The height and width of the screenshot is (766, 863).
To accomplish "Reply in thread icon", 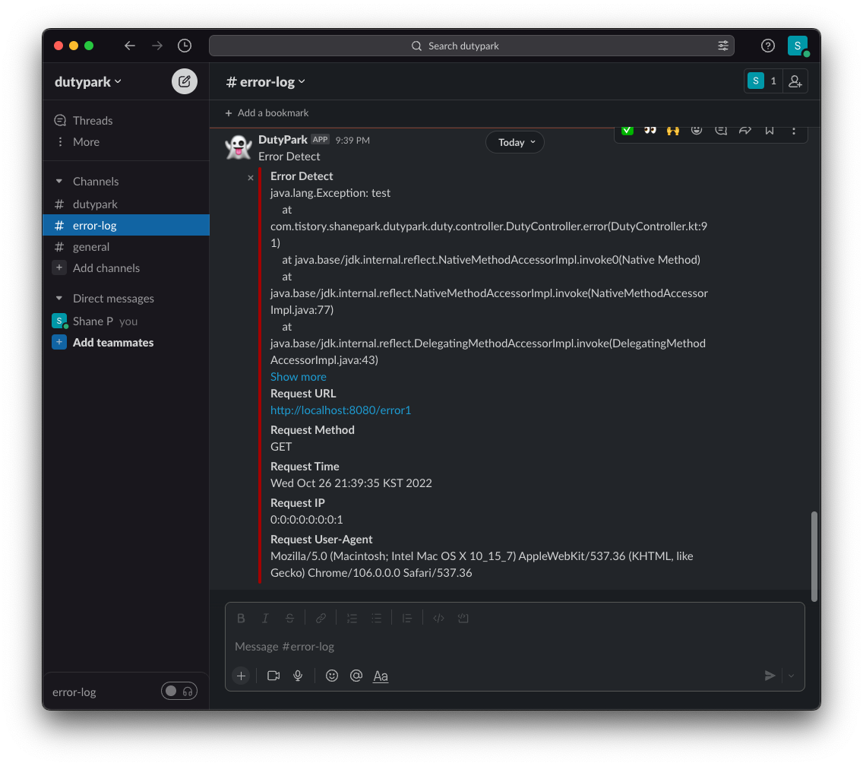I will point(721,131).
